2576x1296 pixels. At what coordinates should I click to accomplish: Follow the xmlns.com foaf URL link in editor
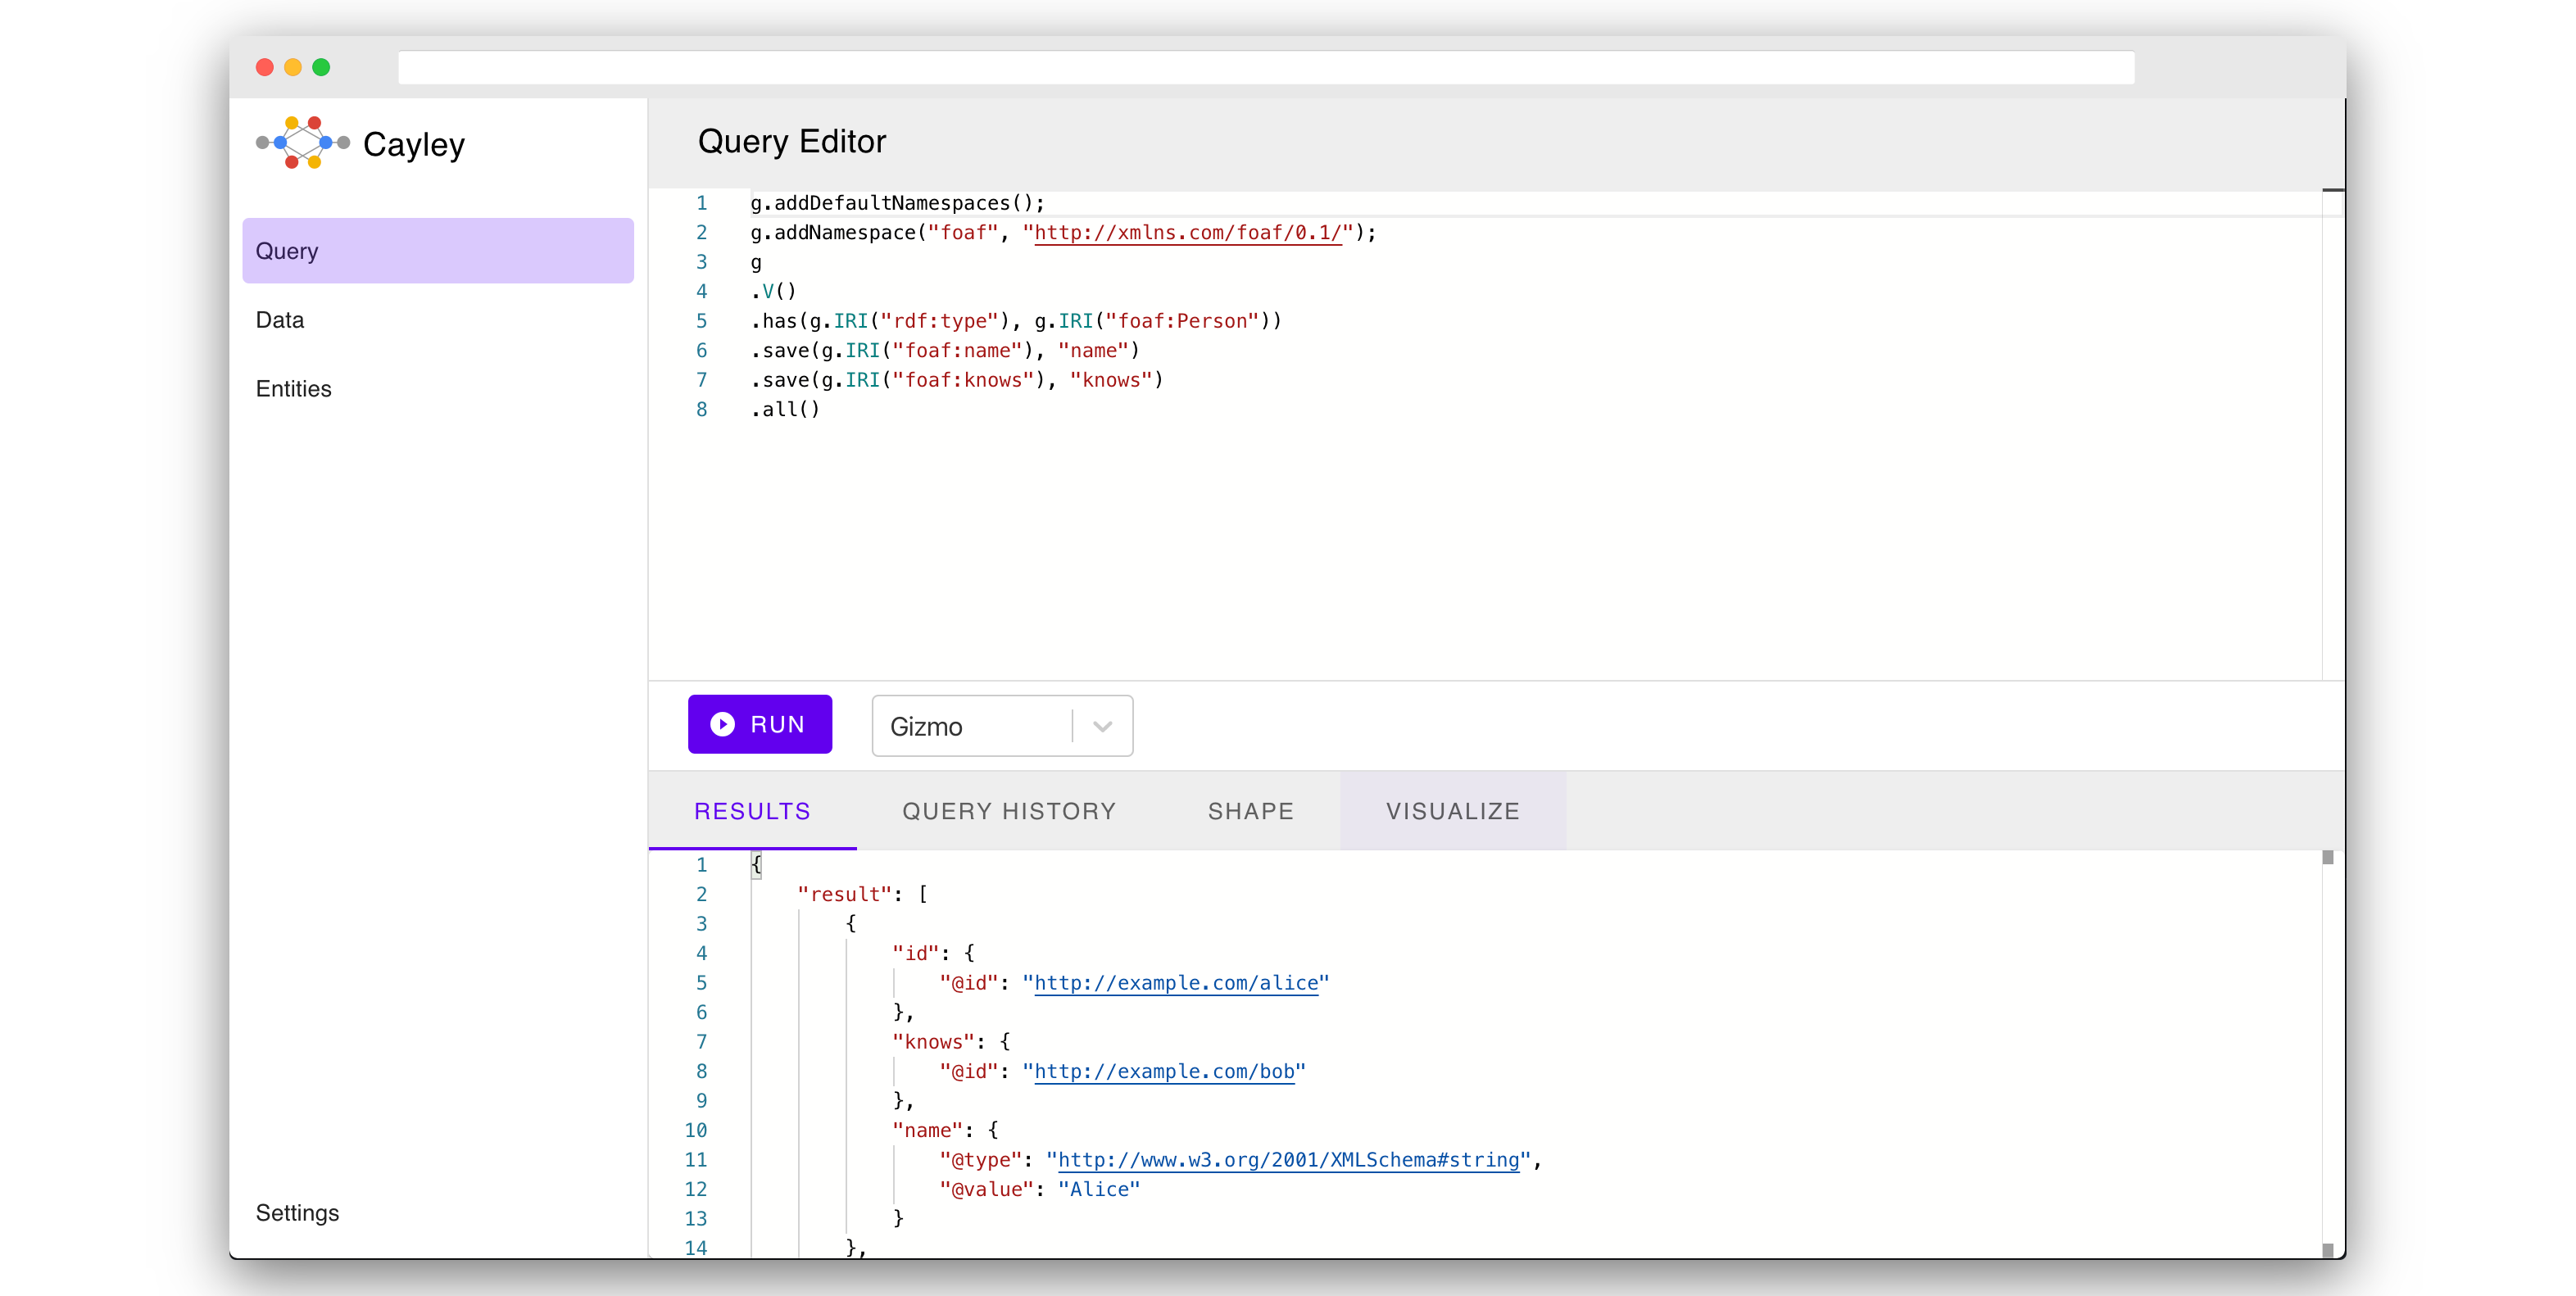(x=1187, y=233)
